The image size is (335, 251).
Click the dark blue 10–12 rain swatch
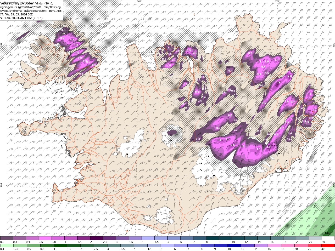coord(234,245)
